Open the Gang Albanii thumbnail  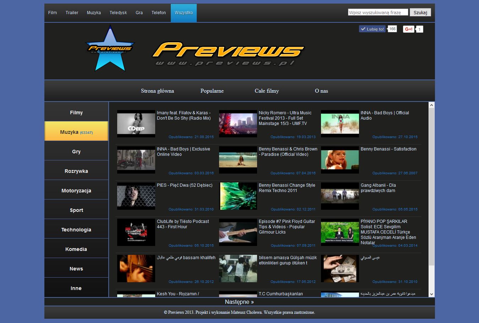[x=340, y=196]
